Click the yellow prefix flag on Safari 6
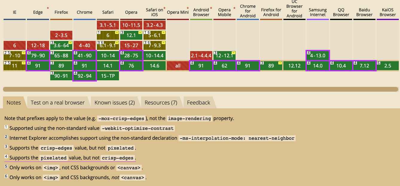Screen dimensions: 400x186 pos(117,33)
